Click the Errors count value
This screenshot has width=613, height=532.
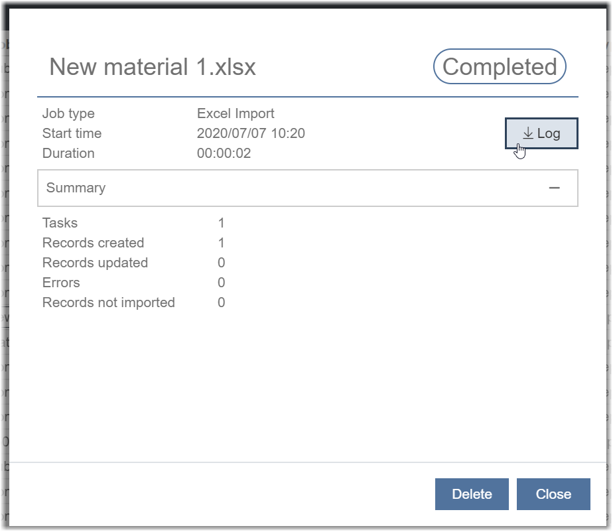coord(222,283)
